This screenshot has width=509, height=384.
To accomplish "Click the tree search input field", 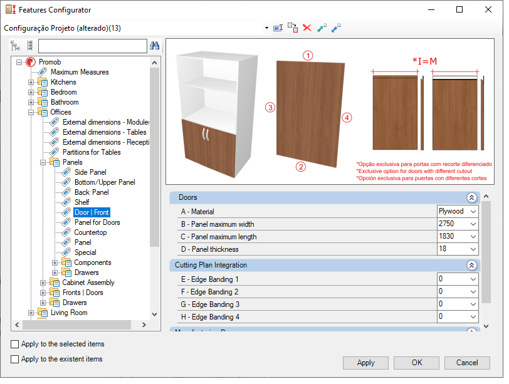I will [x=93, y=46].
